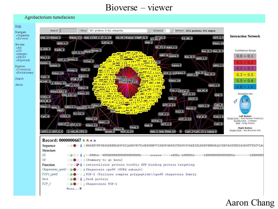Click the red circle in the TCP_1 row

75,184
